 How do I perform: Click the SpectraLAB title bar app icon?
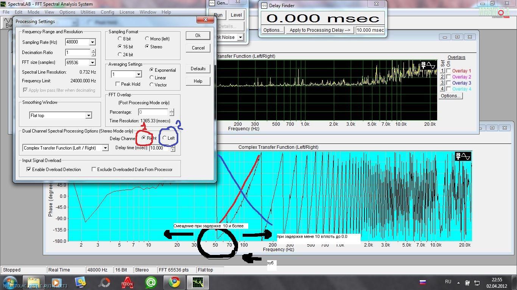pos(3,4)
